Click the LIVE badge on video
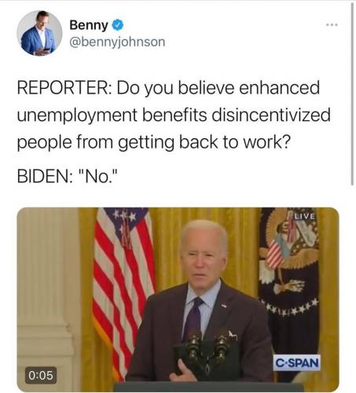Screen dimensions: 356x393 tap(304, 216)
